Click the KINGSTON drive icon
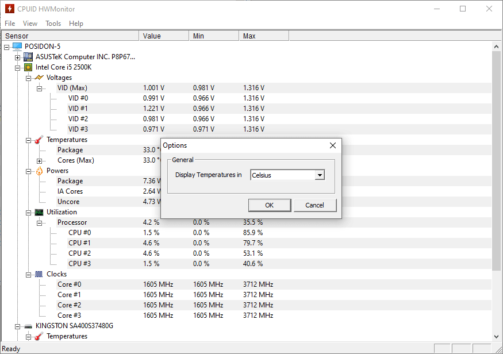Screen dimensions: 503x354 pos(28,326)
